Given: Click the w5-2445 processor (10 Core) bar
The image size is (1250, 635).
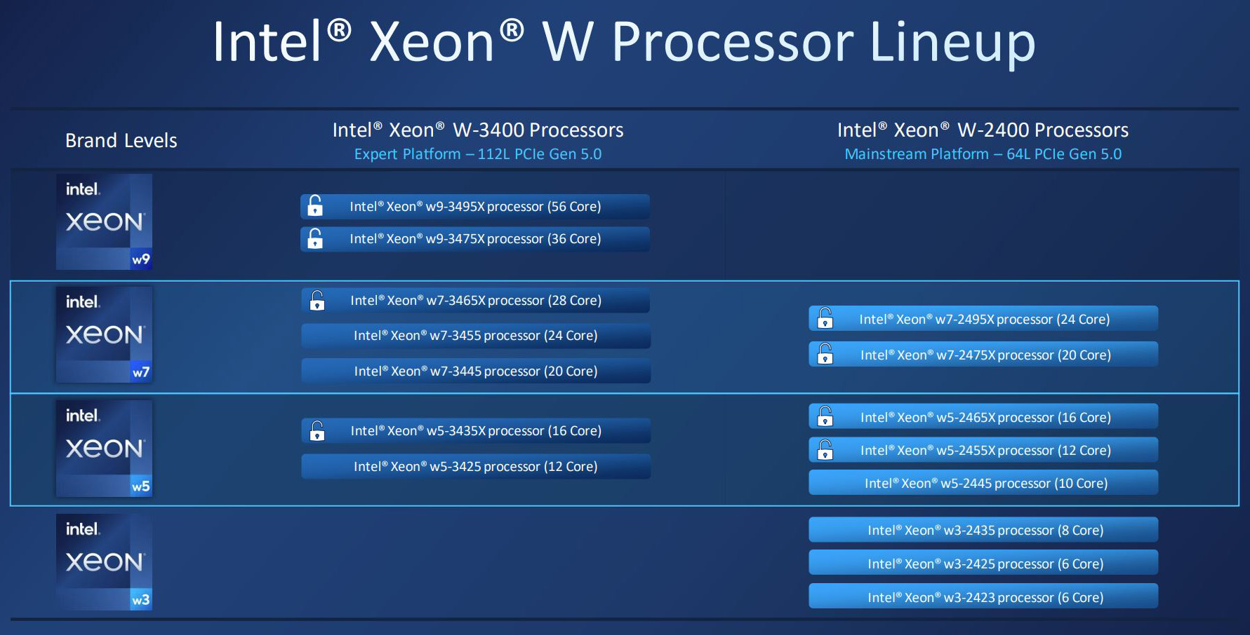Looking at the screenshot, I should point(983,483).
